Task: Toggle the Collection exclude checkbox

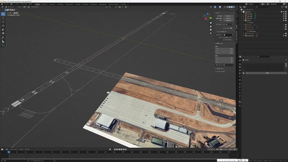Action: point(281,12)
